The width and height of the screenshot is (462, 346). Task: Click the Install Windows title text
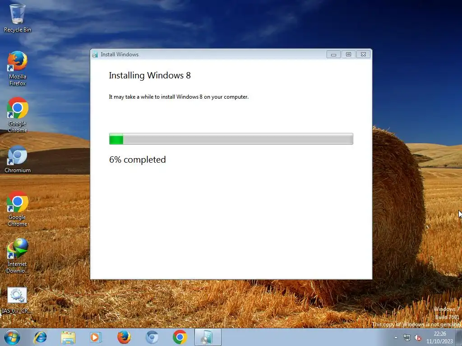(120, 55)
